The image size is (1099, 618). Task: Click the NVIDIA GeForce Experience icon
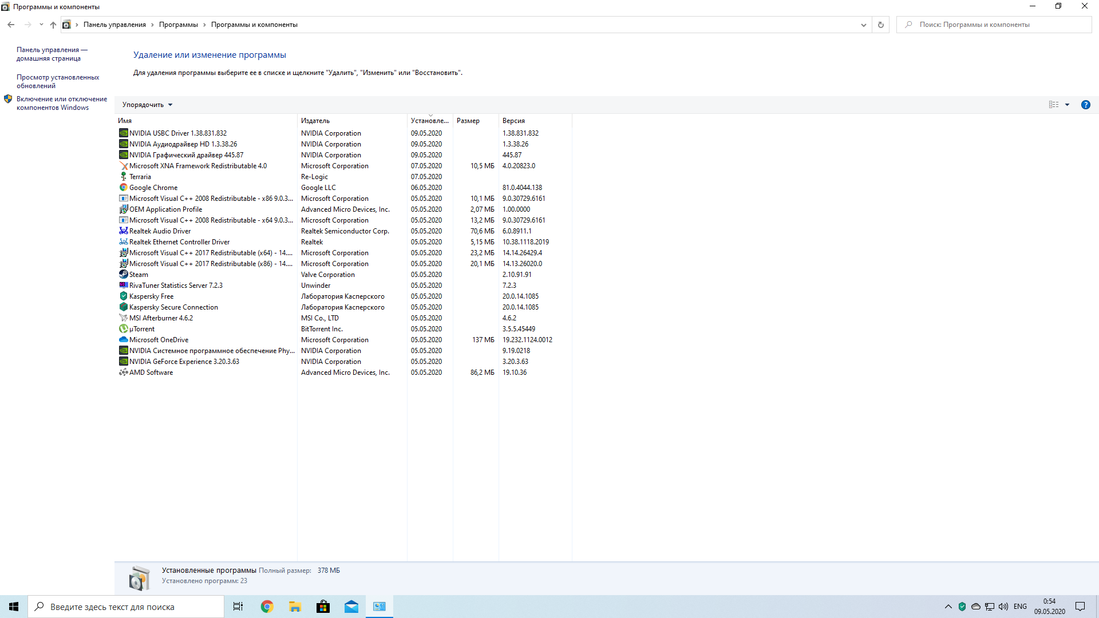pos(123,361)
